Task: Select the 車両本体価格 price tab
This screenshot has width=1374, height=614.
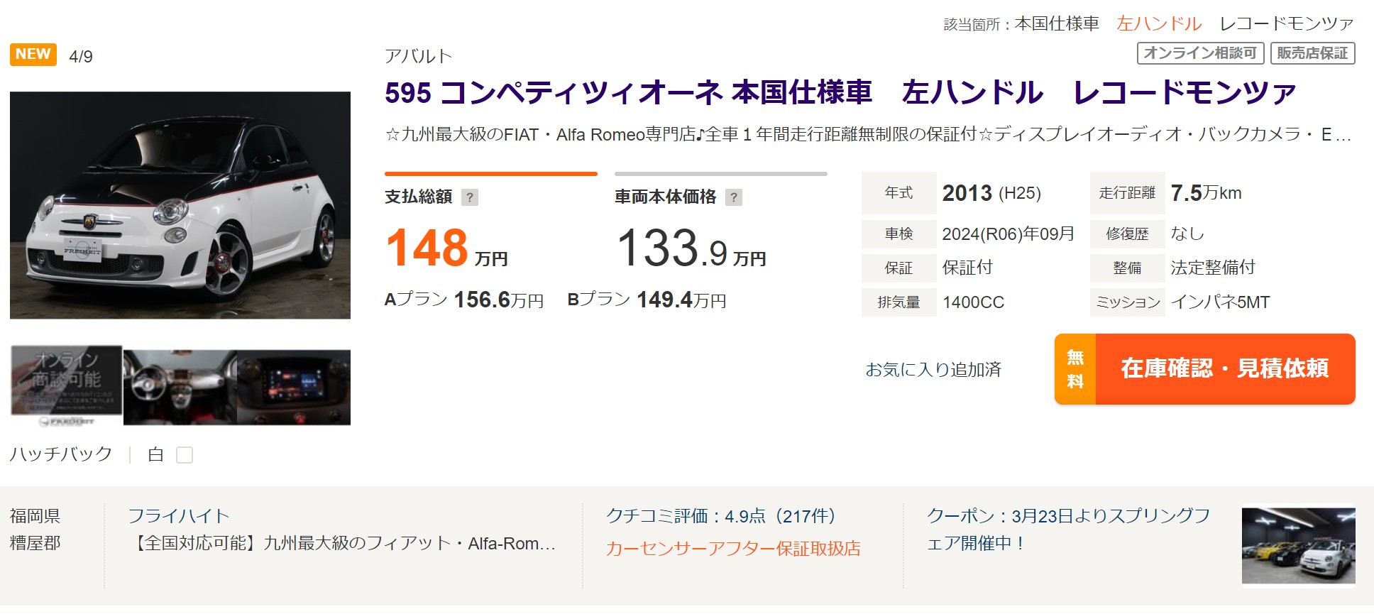Action: 721,190
